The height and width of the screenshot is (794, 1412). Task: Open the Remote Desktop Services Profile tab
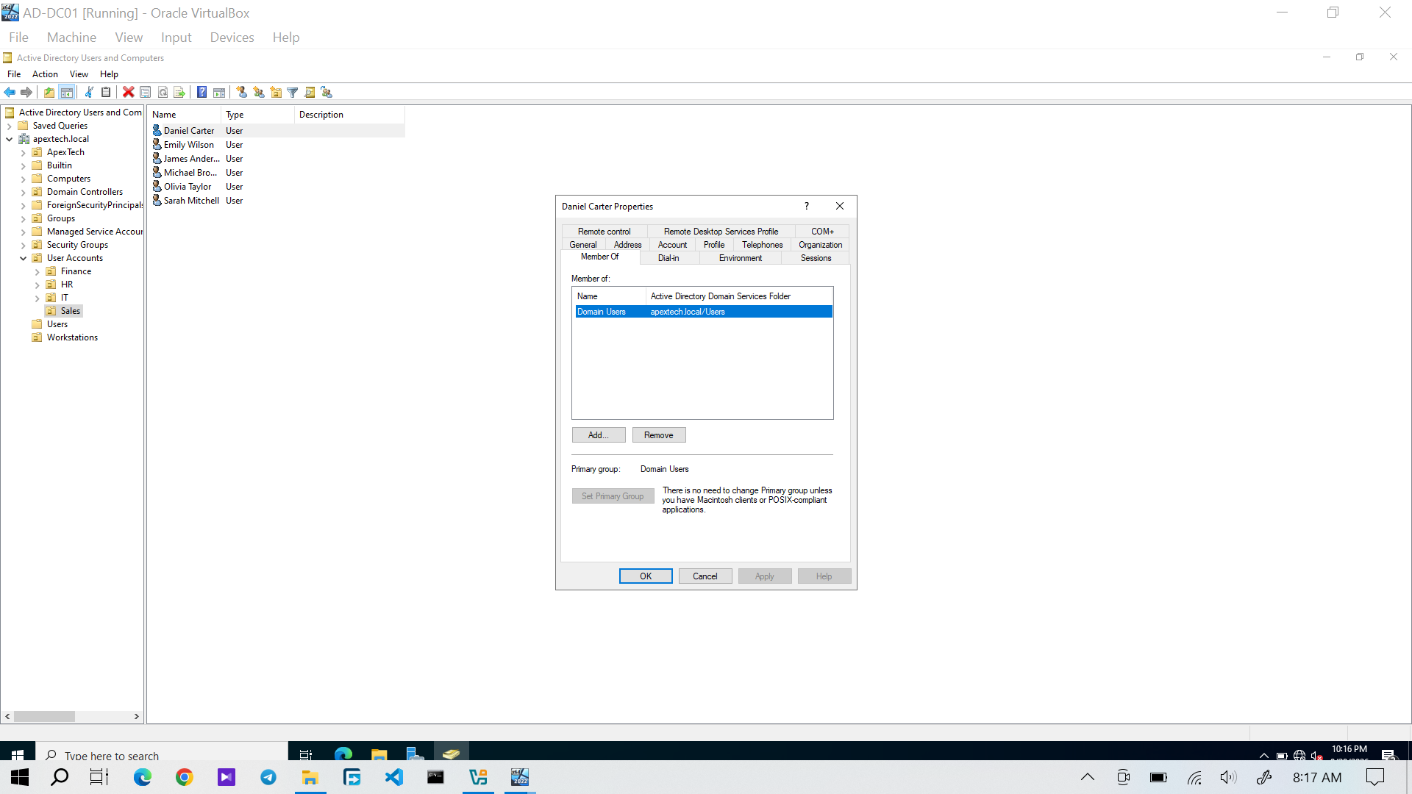(x=721, y=232)
